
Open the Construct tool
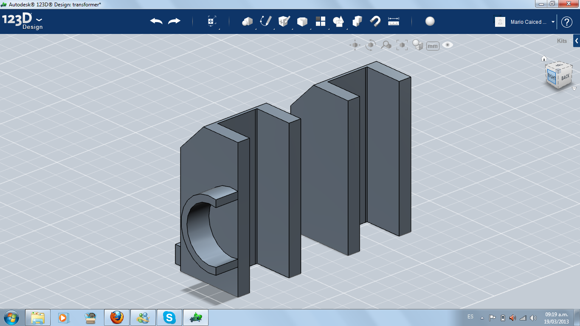tap(284, 21)
